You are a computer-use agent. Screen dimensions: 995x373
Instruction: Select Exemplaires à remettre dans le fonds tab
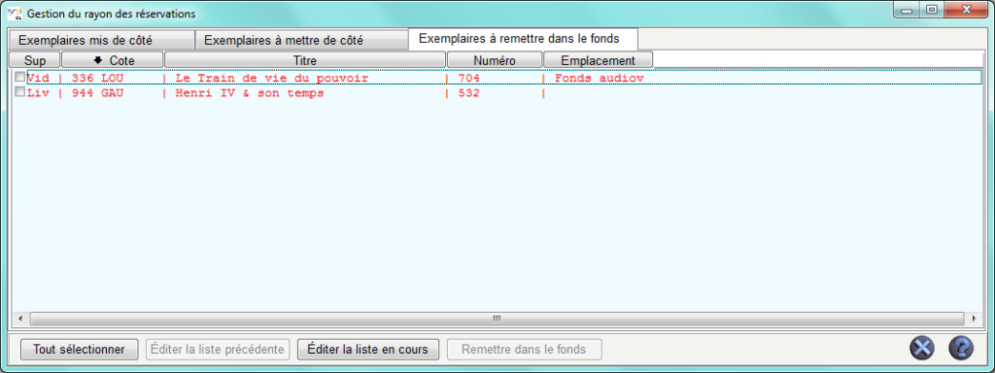coord(523,39)
